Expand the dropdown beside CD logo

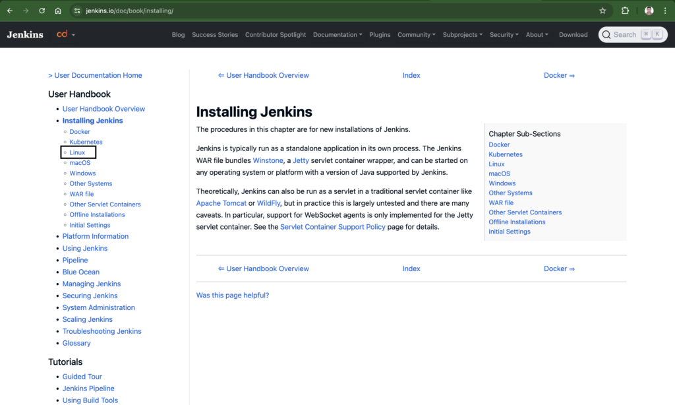point(74,35)
